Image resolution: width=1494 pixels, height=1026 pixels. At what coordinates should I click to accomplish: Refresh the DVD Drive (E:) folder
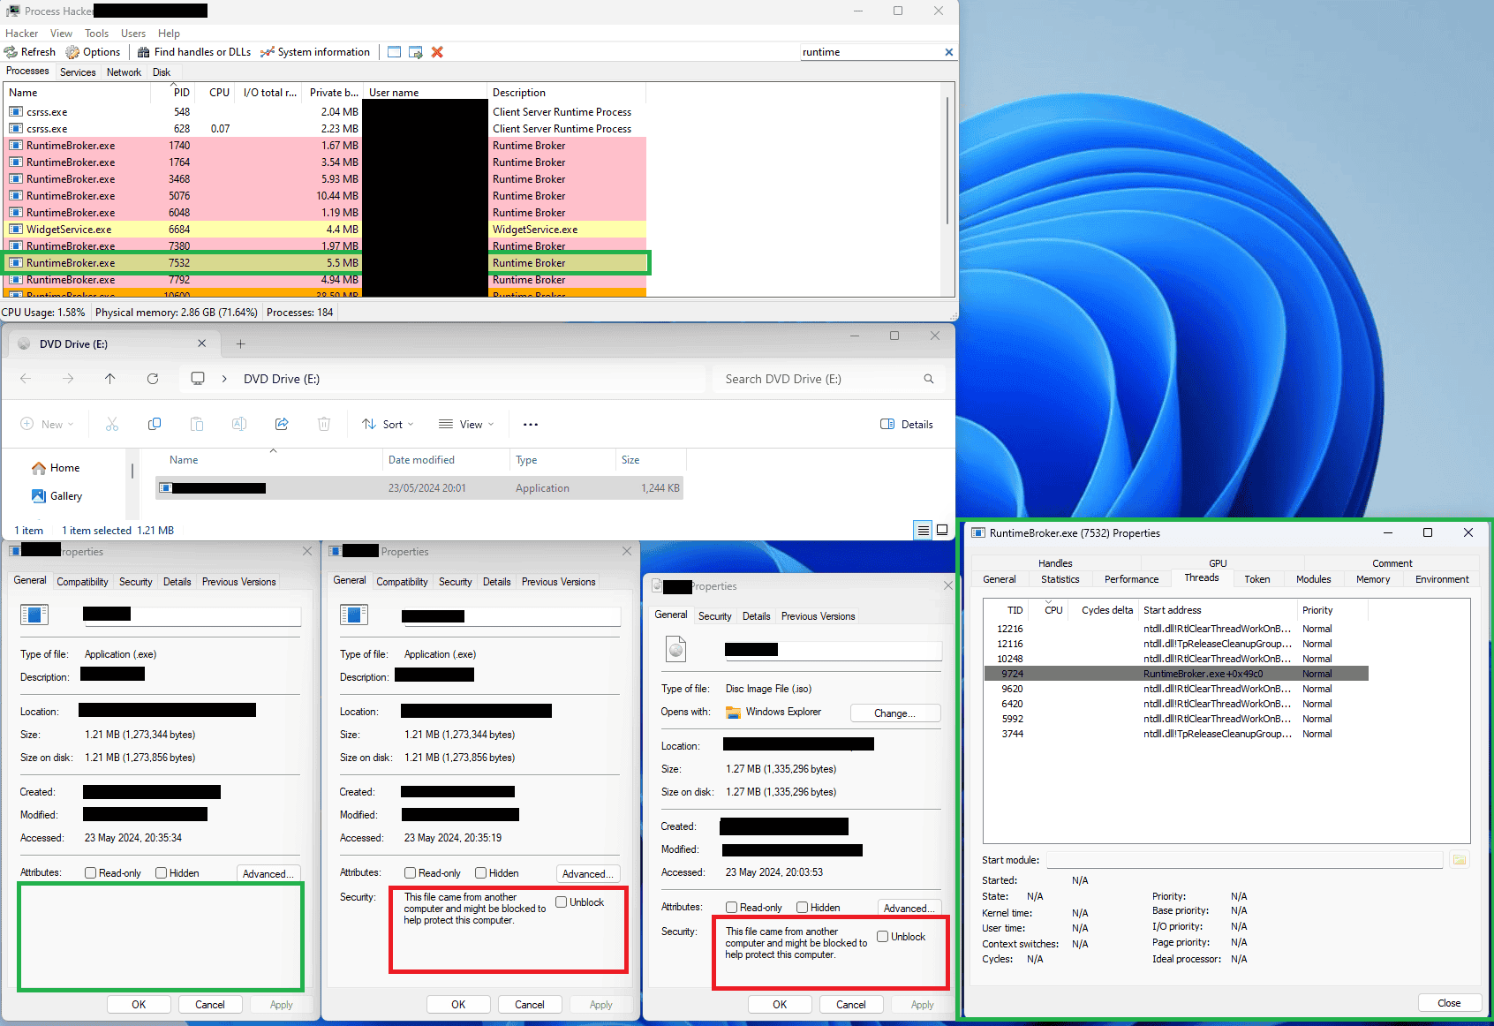tap(153, 379)
